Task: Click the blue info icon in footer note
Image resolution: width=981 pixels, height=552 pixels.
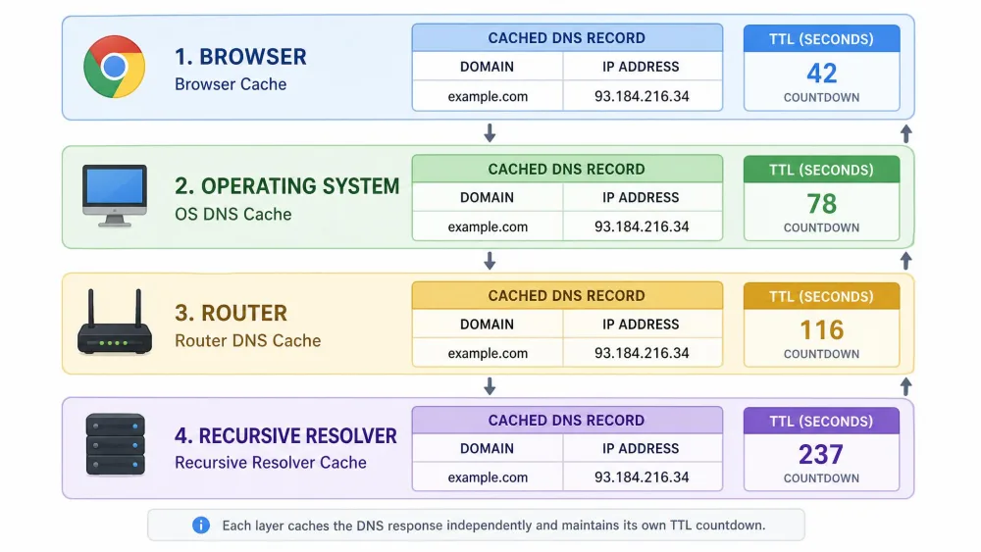Action: click(201, 526)
